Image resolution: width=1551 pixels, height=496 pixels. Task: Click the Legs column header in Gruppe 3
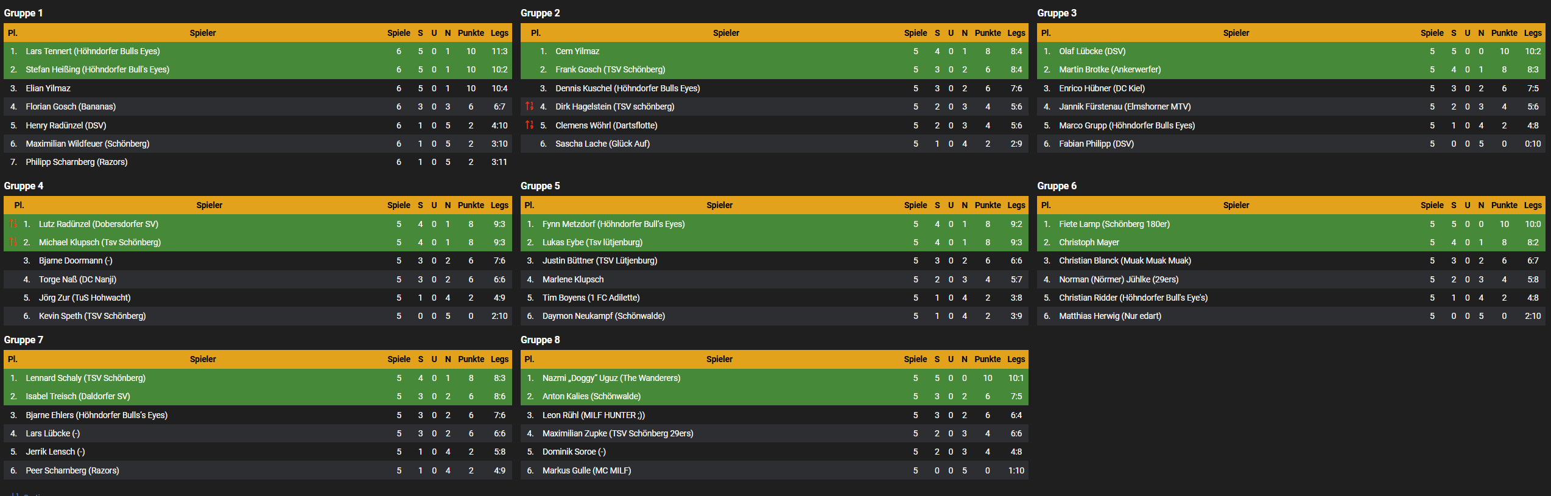pos(1533,33)
